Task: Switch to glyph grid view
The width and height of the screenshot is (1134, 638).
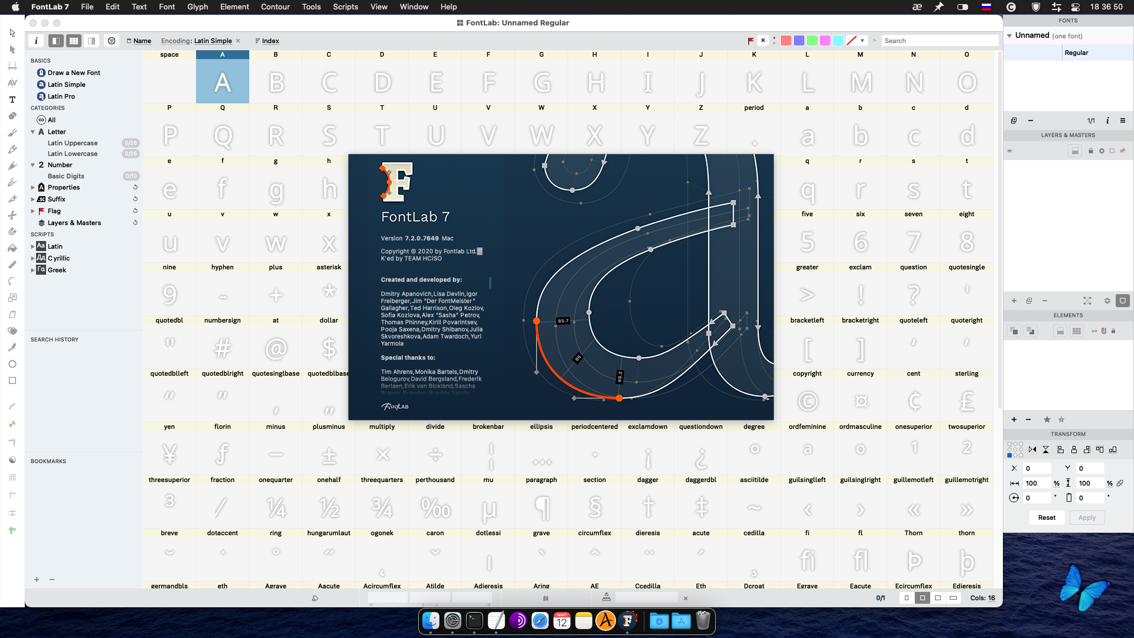Action: [x=74, y=41]
